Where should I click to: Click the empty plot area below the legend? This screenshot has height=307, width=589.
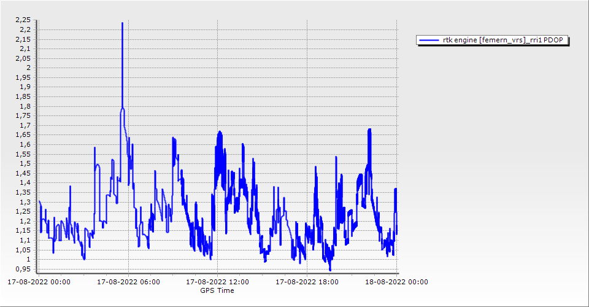tap(491, 153)
